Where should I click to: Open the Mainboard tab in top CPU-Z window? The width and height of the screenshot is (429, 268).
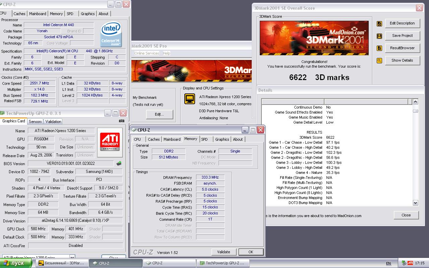coord(38,14)
